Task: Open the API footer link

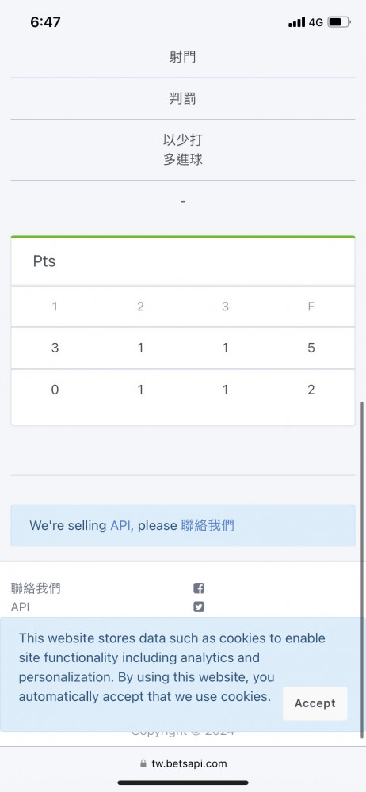Action: tap(21, 607)
